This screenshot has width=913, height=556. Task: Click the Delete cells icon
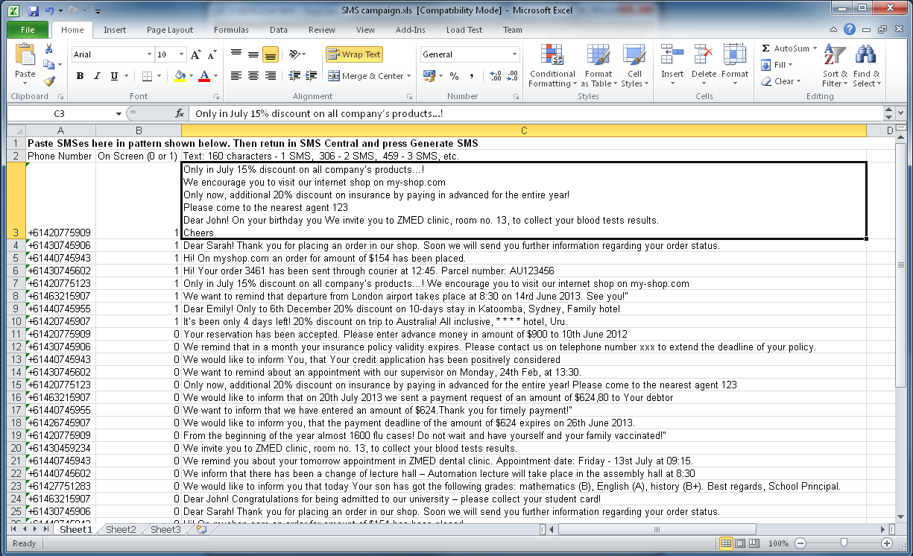click(704, 56)
